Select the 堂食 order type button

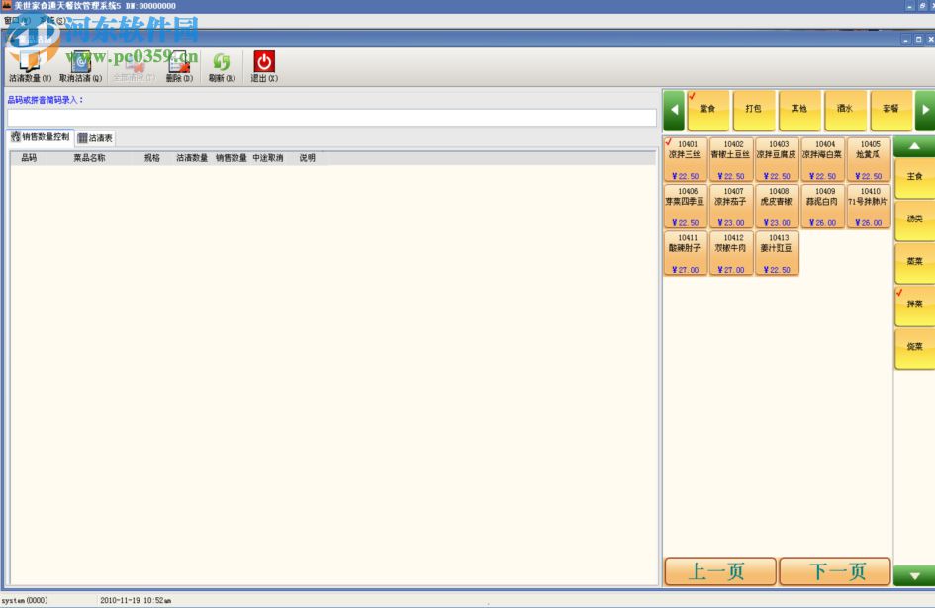(x=707, y=109)
